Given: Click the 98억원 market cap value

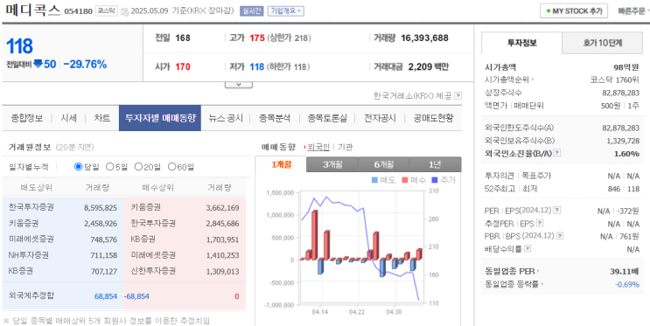Looking at the screenshot, I should tap(626, 67).
